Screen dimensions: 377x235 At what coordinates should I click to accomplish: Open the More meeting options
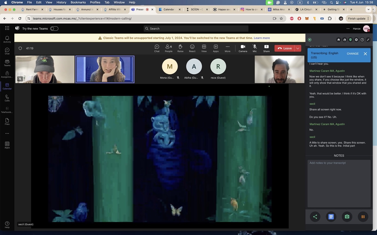point(227,48)
